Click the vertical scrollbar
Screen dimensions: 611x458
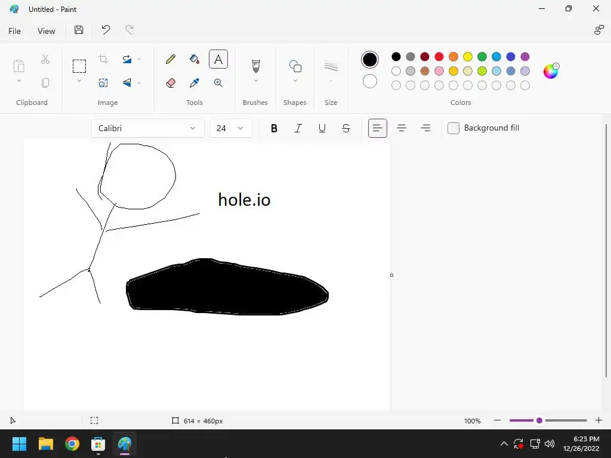pos(606,250)
